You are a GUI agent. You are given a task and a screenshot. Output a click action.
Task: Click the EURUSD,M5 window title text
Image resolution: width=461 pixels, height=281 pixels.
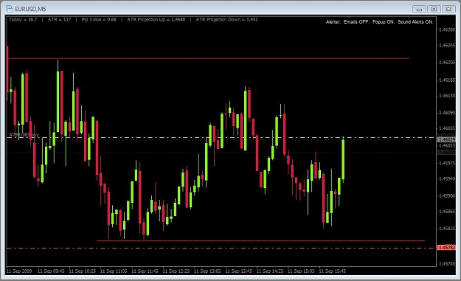click(30, 9)
